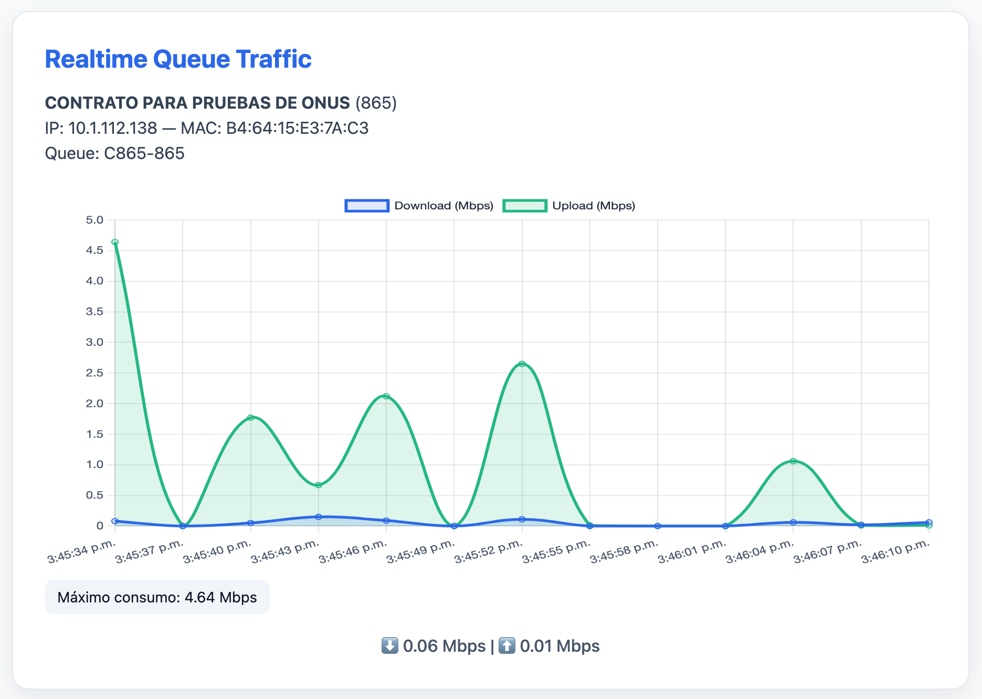Toggle the Download (Mbps) legend swatch
Image resolution: width=982 pixels, height=699 pixels.
click(366, 206)
